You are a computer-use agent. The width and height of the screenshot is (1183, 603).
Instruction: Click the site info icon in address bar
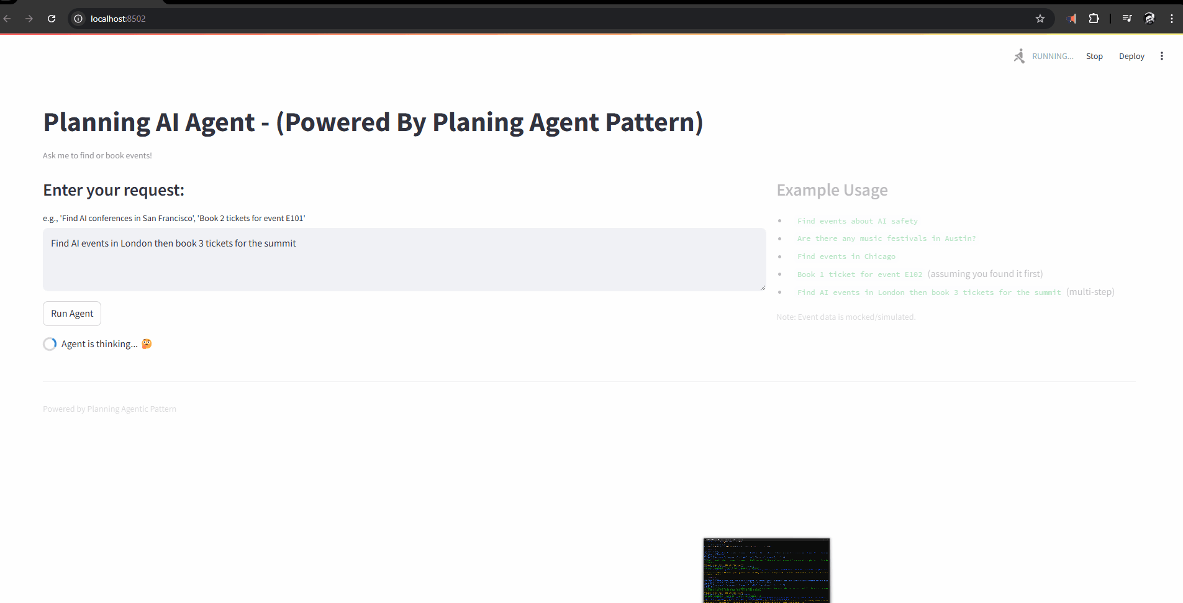click(x=78, y=19)
